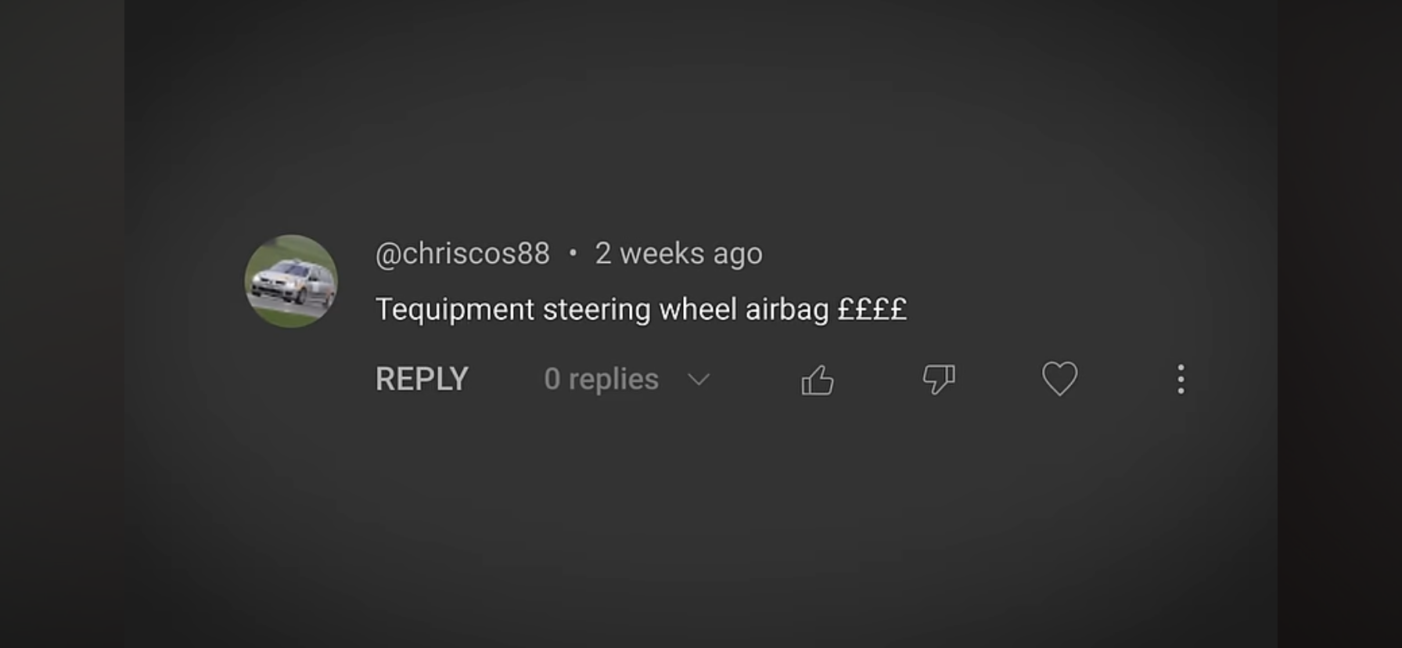The image size is (1402, 648).
Task: Click the word "Tequipment" in the comment
Action: click(454, 310)
